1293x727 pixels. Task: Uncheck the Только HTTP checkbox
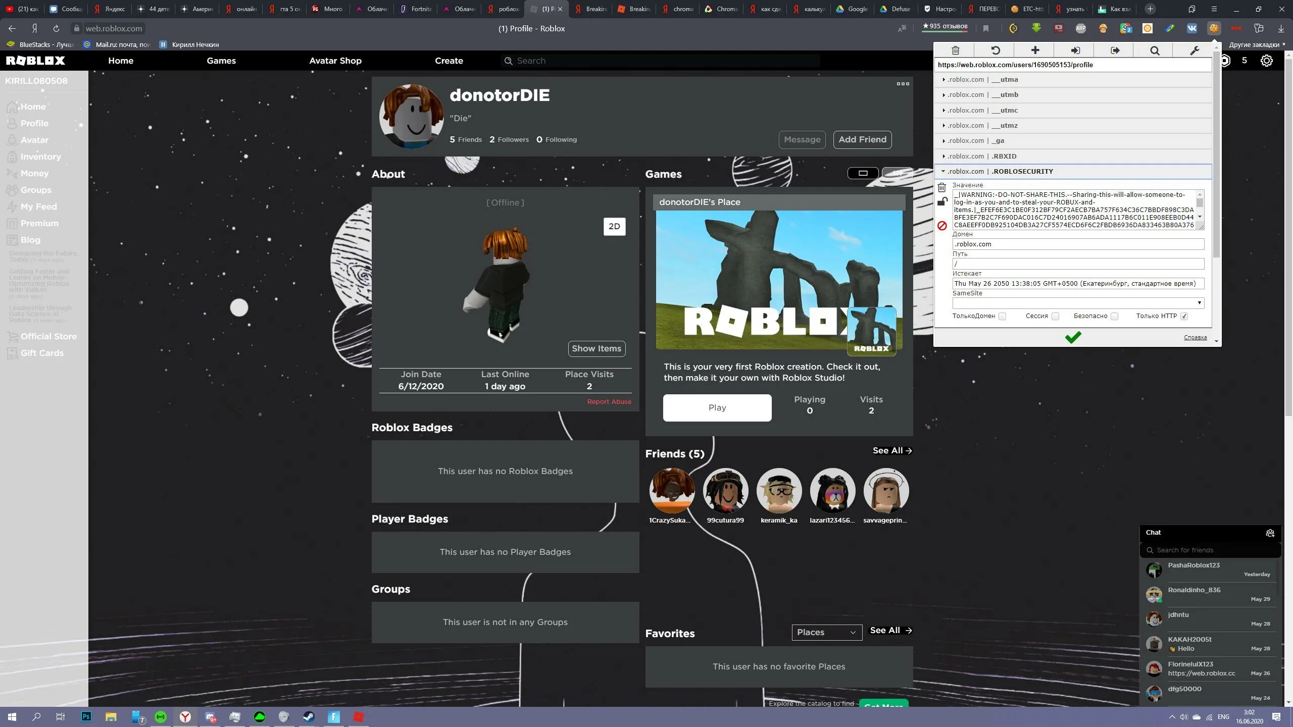coord(1184,316)
